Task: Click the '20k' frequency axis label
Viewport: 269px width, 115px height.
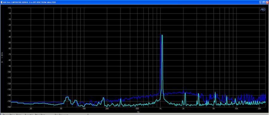Action: (x=259, y=109)
